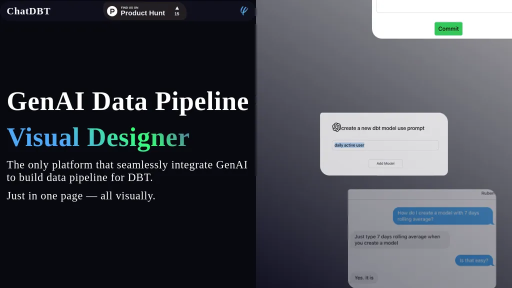Viewport: 512px width, 288px height.
Task: Open the ChatDBT home logo
Action: coord(28,11)
